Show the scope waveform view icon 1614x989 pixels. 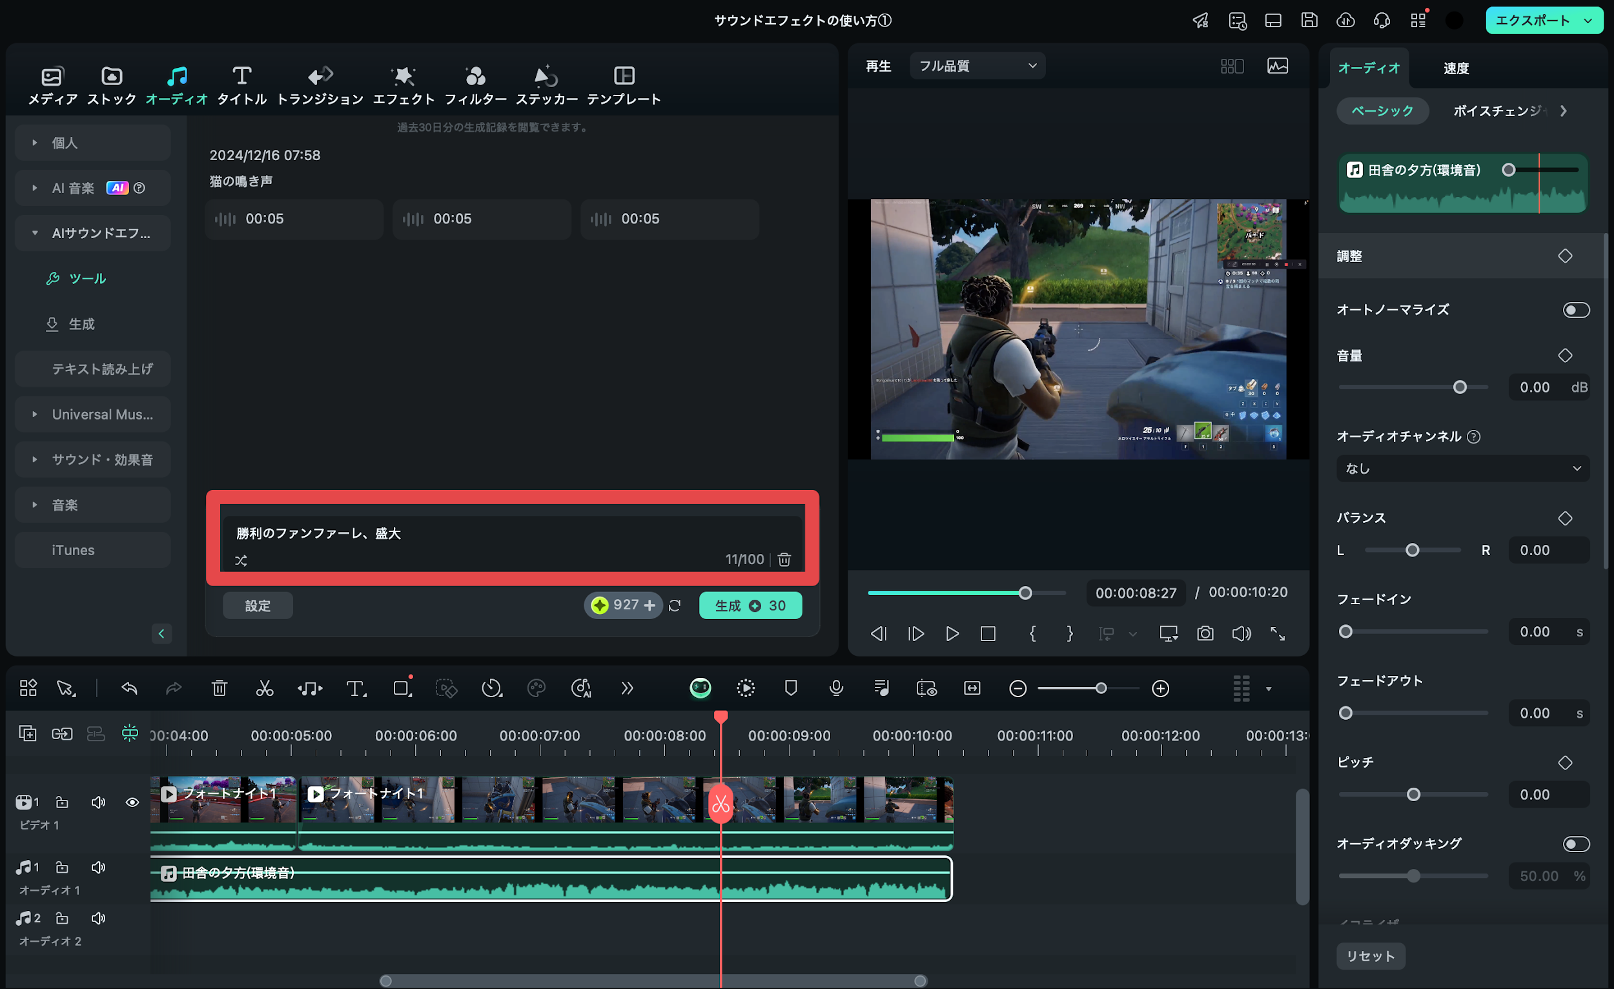pos(1277,65)
